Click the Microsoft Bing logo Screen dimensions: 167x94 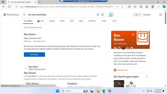(11, 15)
